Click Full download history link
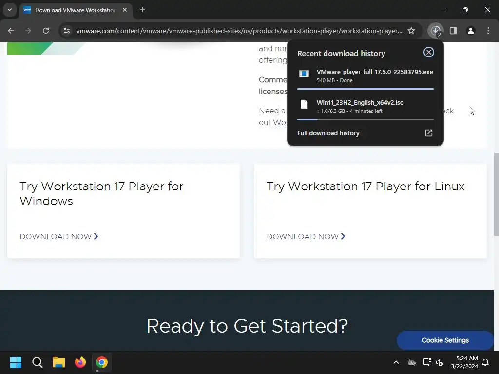The image size is (499, 374). coord(328,133)
